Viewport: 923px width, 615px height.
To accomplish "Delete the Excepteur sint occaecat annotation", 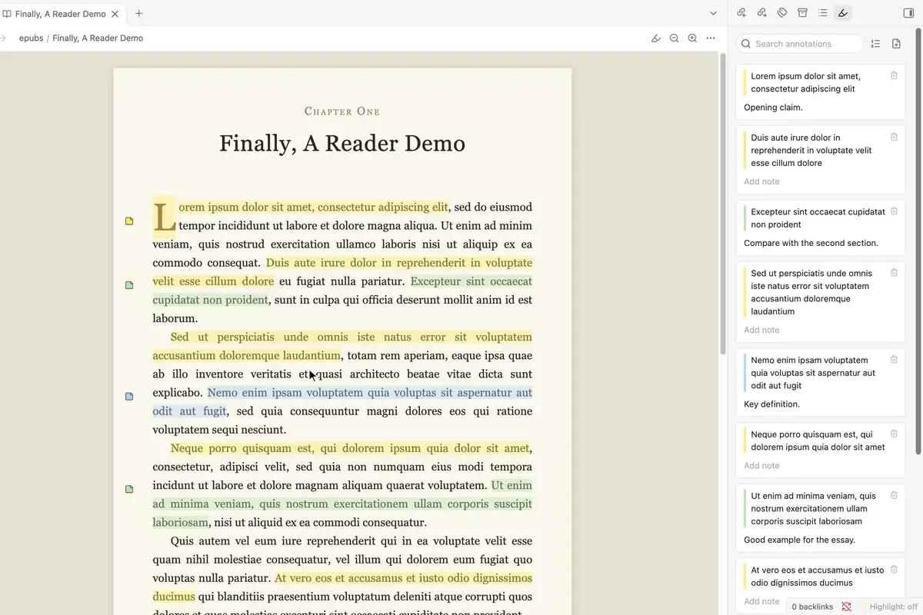I will click(x=894, y=211).
